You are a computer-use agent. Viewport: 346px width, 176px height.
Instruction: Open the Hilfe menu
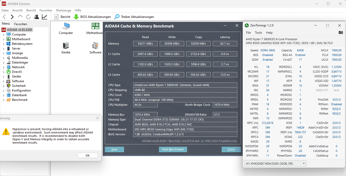pyautogui.click(x=78, y=10)
